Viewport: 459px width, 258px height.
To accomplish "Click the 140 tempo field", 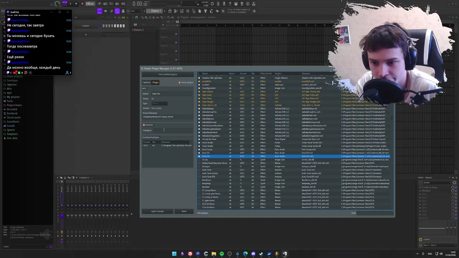I will pos(90,4).
